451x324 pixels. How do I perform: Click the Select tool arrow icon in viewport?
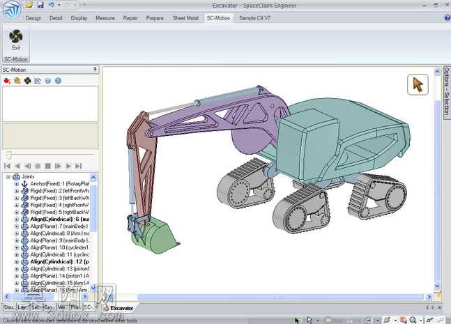pos(418,84)
